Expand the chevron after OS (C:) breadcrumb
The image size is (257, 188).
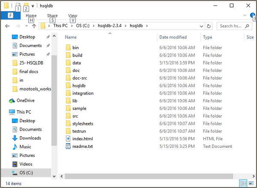click(x=93, y=26)
